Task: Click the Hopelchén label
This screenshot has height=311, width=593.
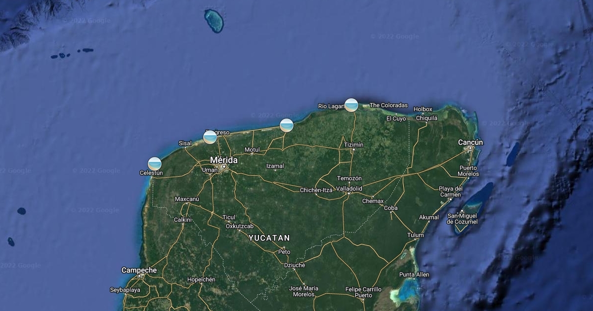Action: [x=201, y=279]
